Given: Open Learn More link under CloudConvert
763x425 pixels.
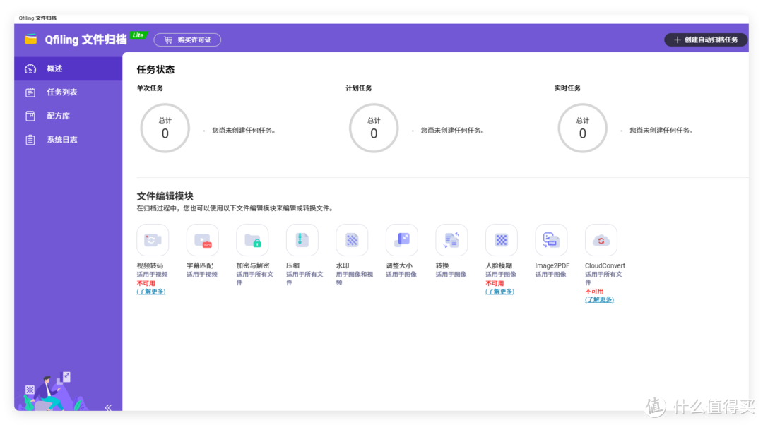Looking at the screenshot, I should [599, 300].
